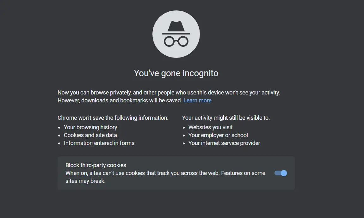
Task: Disable the Block third-party cookies switch
Action: 281,173
